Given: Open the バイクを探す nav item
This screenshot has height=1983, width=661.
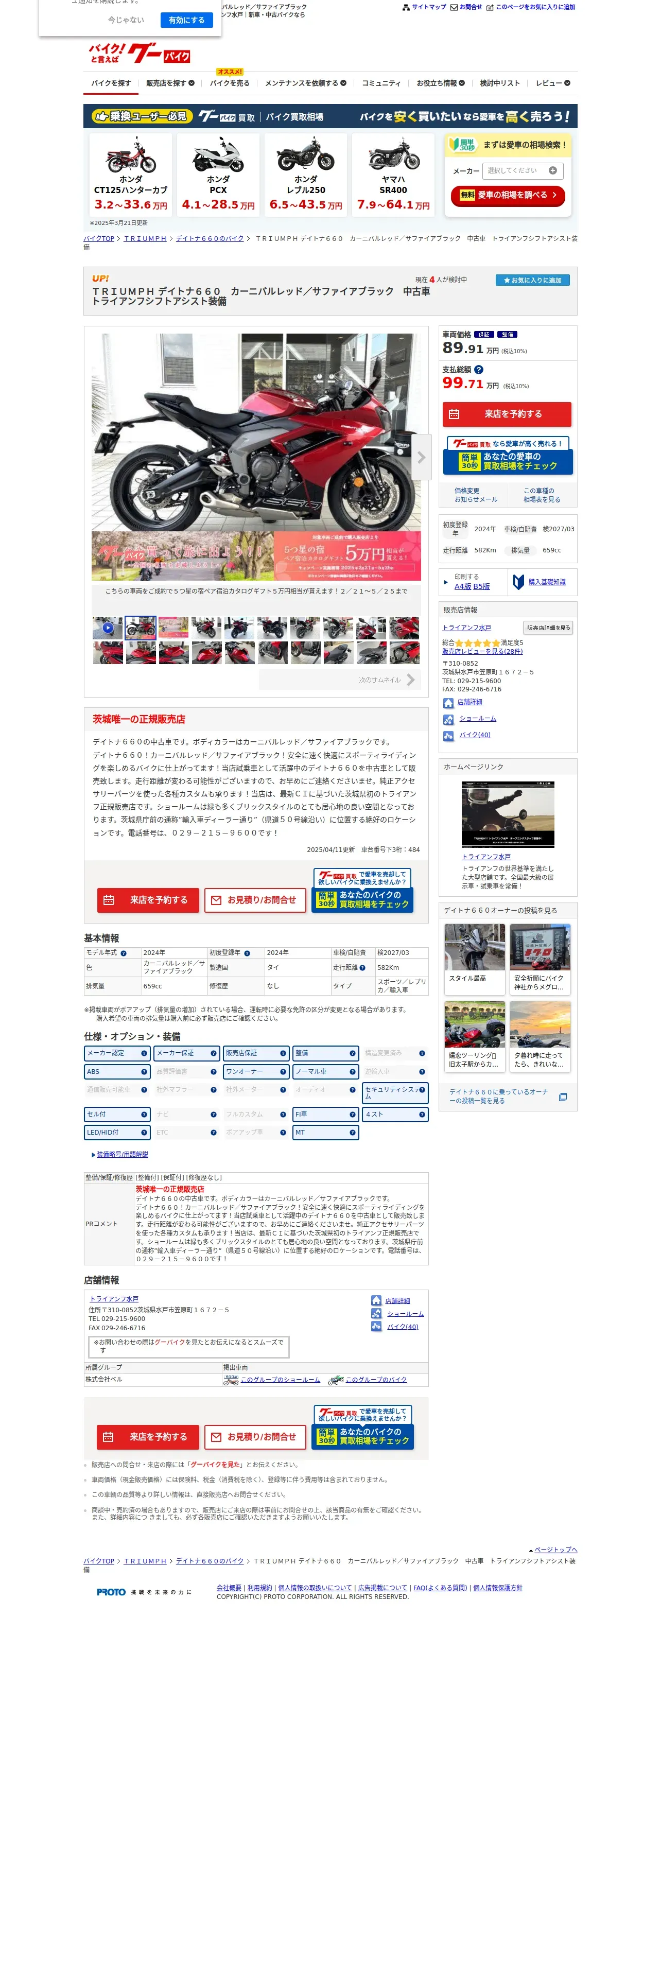Looking at the screenshot, I should (111, 83).
